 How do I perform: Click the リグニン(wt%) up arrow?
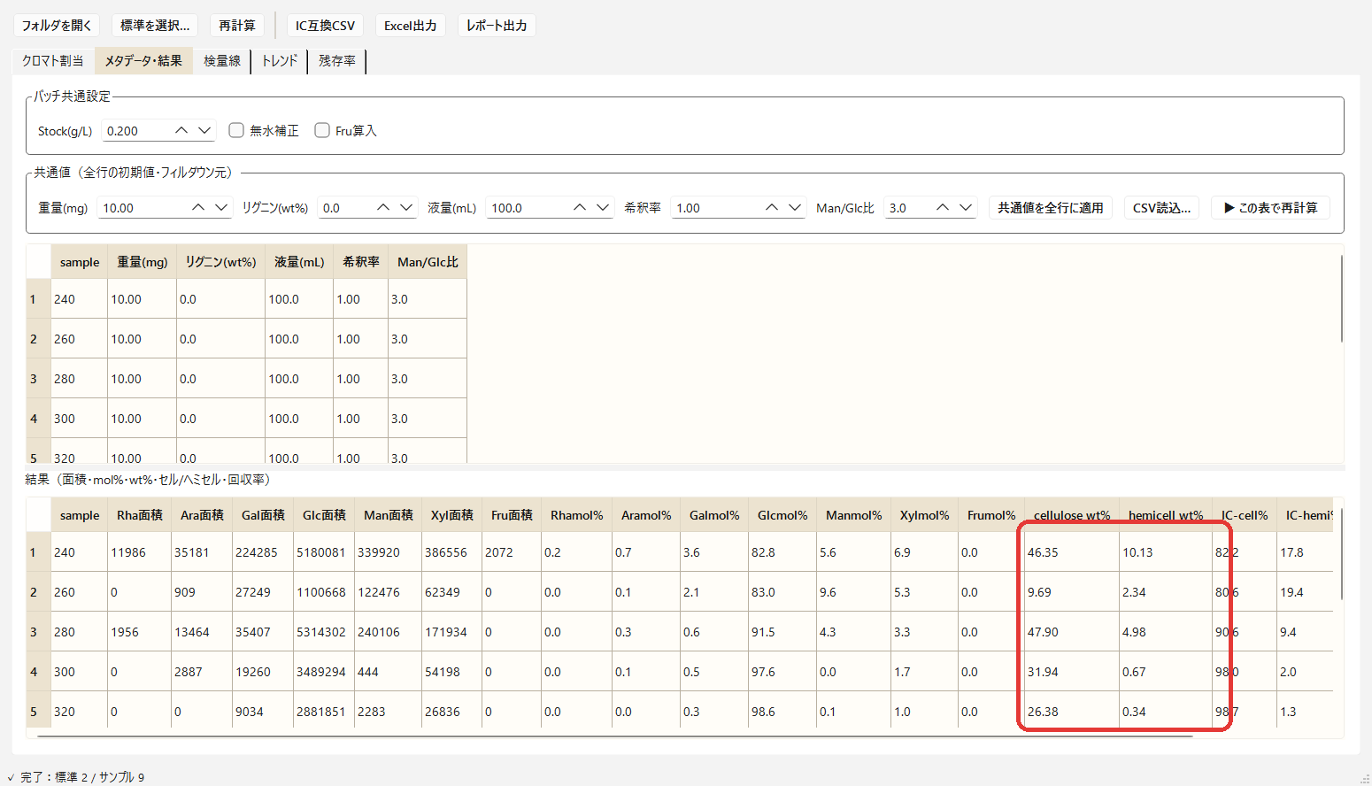383,207
